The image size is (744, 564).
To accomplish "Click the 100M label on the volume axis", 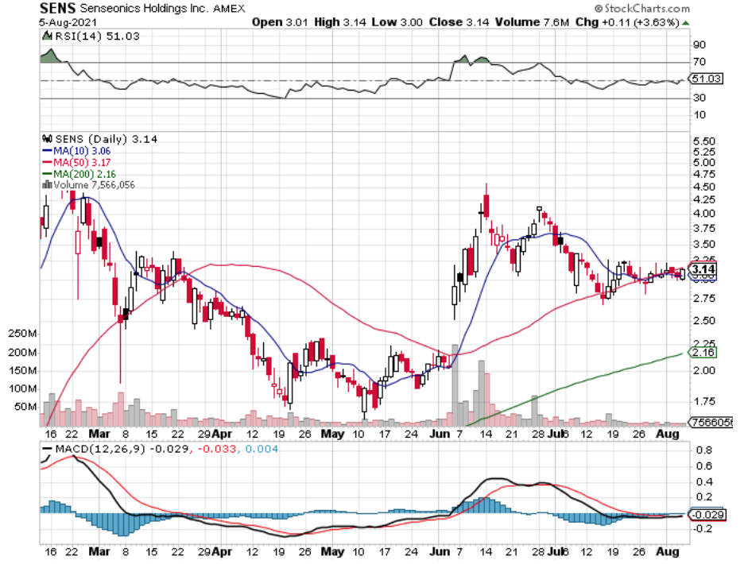I will (x=22, y=389).
